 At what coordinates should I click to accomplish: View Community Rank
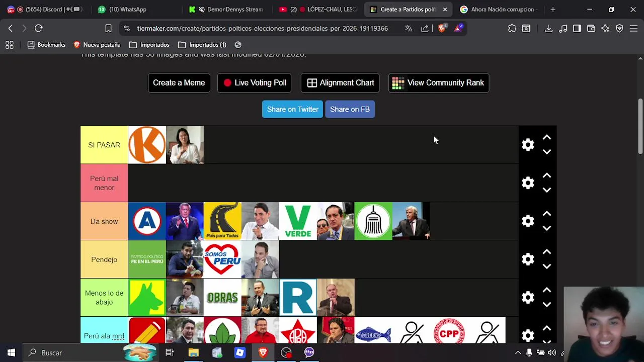coord(438,83)
